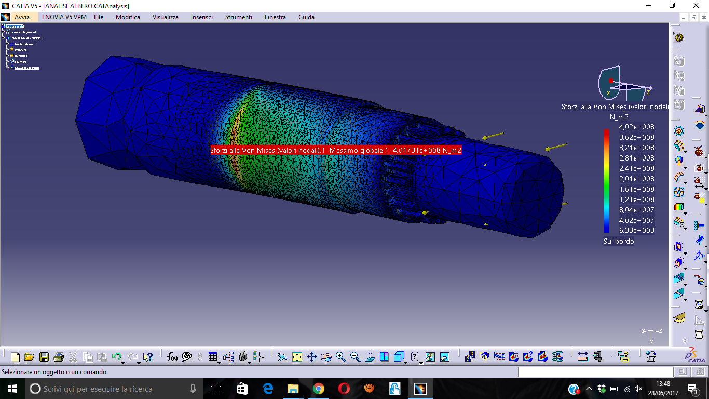This screenshot has width=709, height=399.
Task: Click the Zoom Out magnifier
Action: 355,357
